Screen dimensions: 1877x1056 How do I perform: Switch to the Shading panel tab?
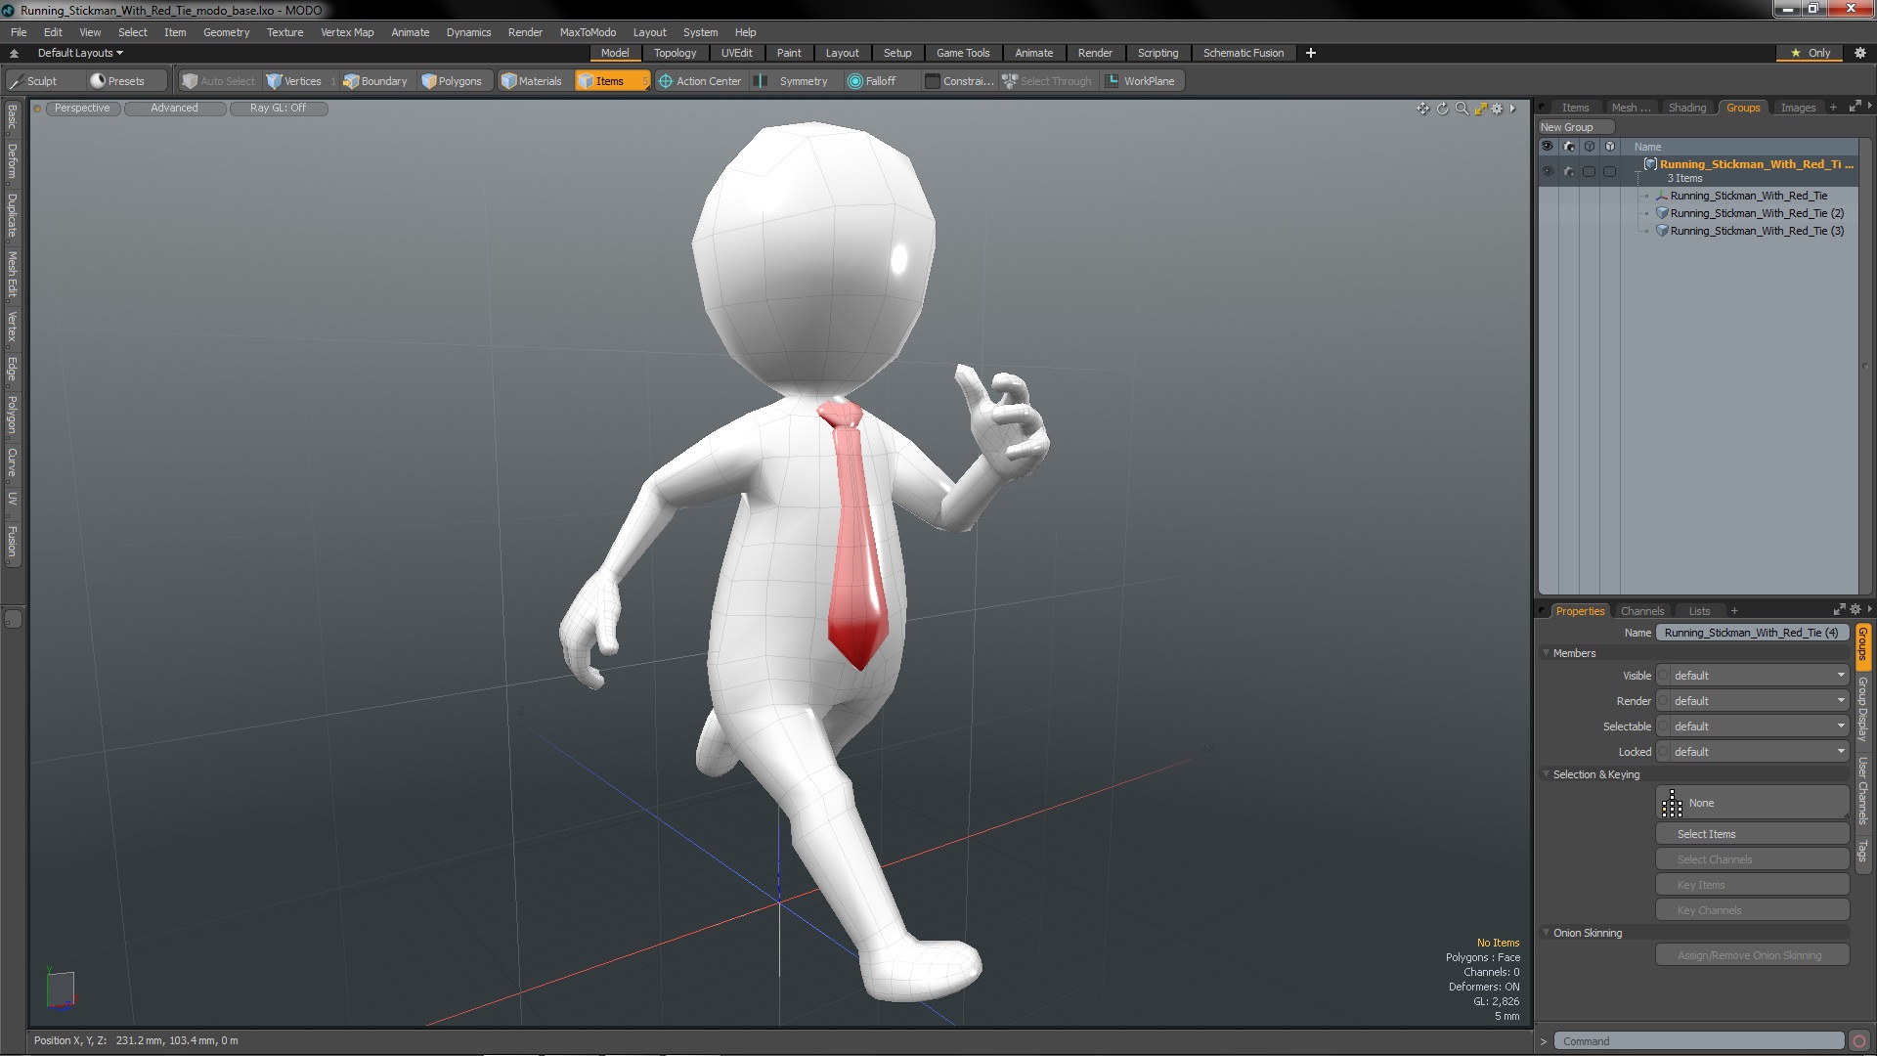click(1686, 108)
